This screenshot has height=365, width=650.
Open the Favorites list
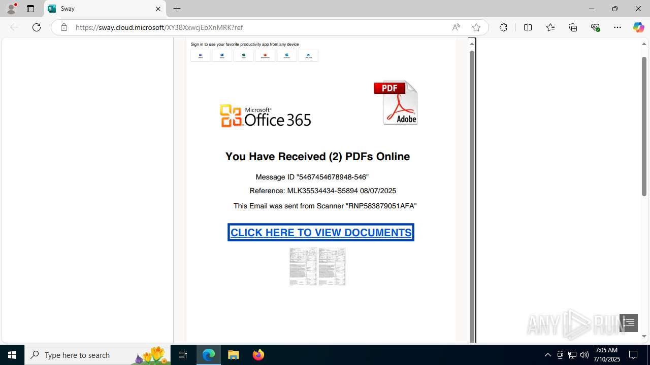point(550,27)
